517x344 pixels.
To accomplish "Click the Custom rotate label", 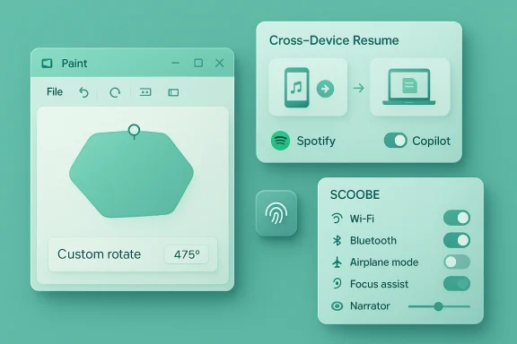I will 100,254.
